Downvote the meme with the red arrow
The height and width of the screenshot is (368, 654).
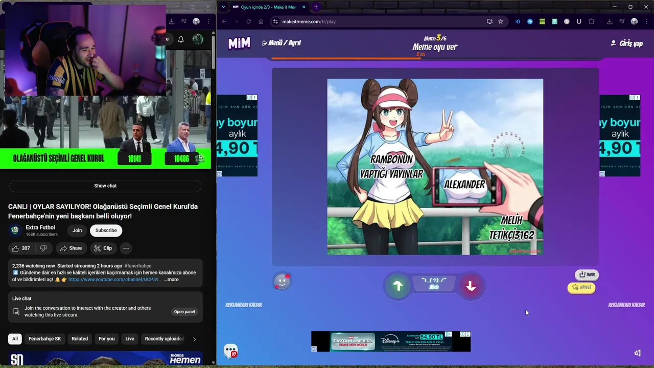pyautogui.click(x=471, y=286)
